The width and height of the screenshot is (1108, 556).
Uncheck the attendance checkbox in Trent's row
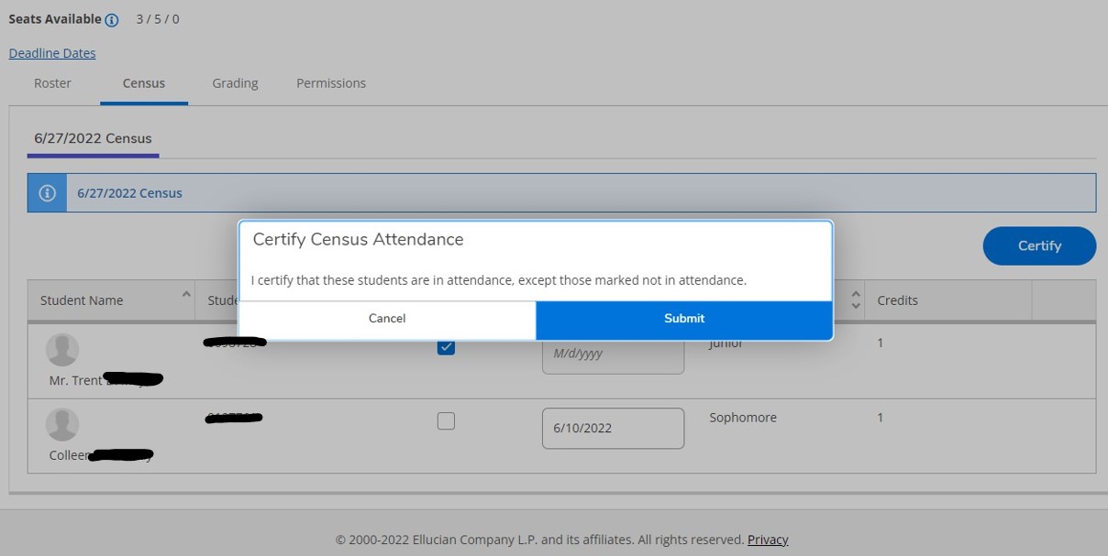click(446, 347)
